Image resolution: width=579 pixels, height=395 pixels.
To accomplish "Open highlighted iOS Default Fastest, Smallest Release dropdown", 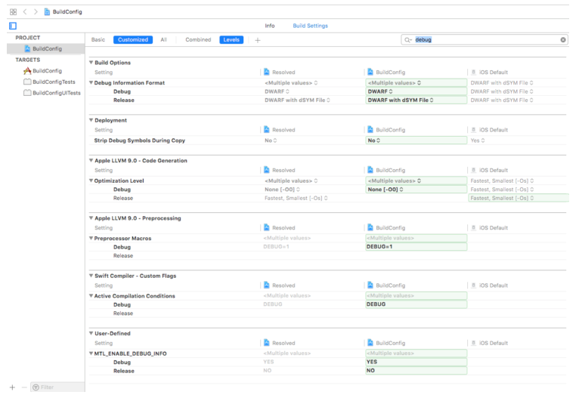I will 519,198.
